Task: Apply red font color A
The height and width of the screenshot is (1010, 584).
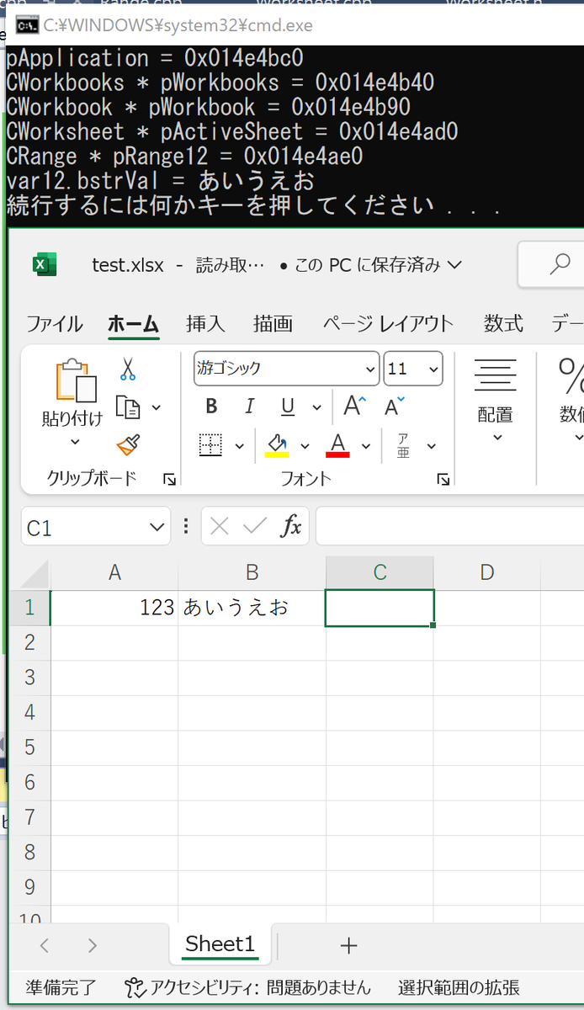Action: [x=338, y=445]
